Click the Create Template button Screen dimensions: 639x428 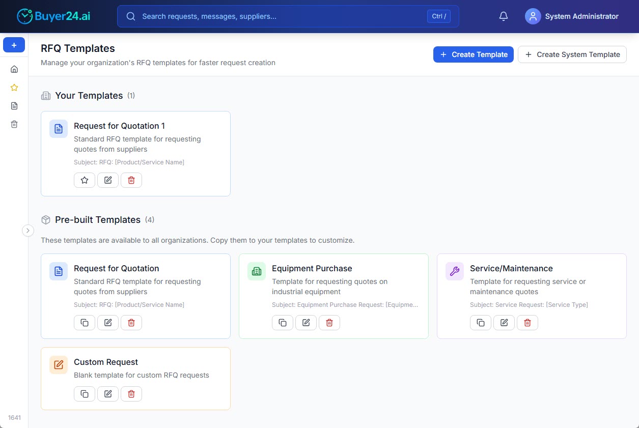[x=473, y=54]
